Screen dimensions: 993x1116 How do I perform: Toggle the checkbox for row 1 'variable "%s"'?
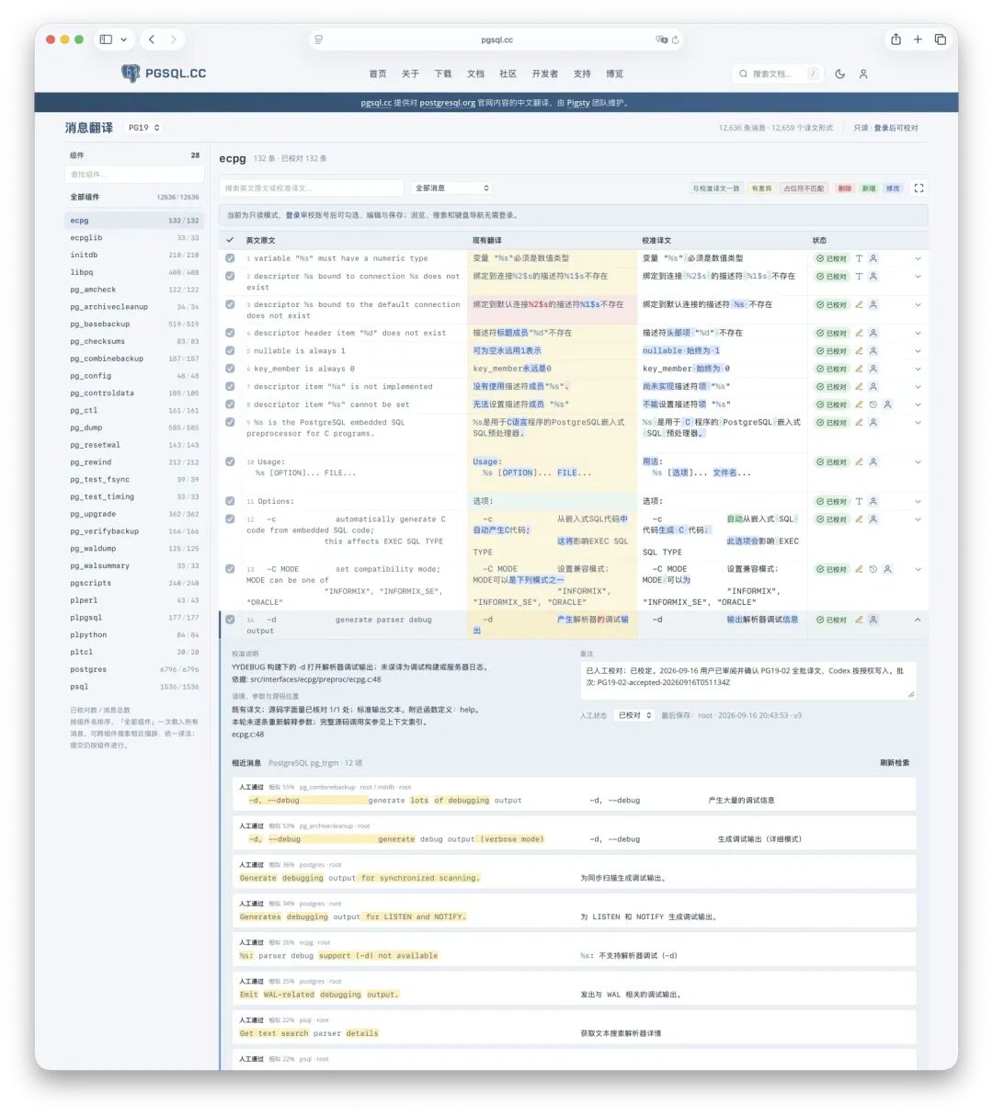coord(230,258)
